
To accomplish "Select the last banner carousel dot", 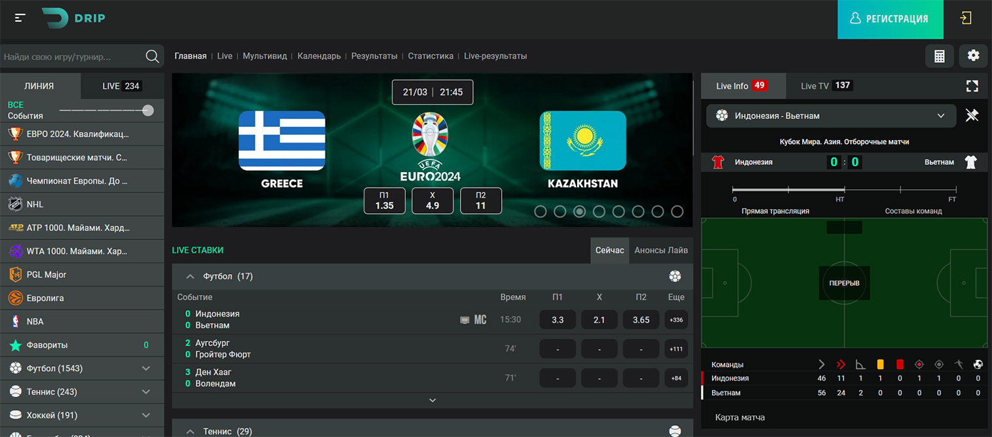I will click(x=677, y=211).
